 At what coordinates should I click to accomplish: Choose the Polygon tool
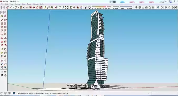5,27
